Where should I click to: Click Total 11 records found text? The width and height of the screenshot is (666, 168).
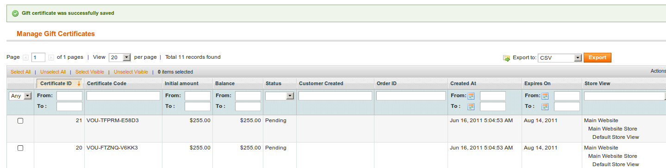pyautogui.click(x=193, y=57)
